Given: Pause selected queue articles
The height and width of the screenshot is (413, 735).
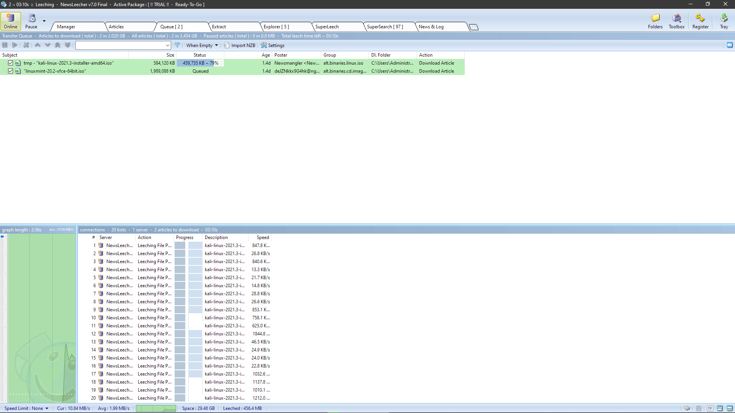Looking at the screenshot, I should [x=5, y=45].
